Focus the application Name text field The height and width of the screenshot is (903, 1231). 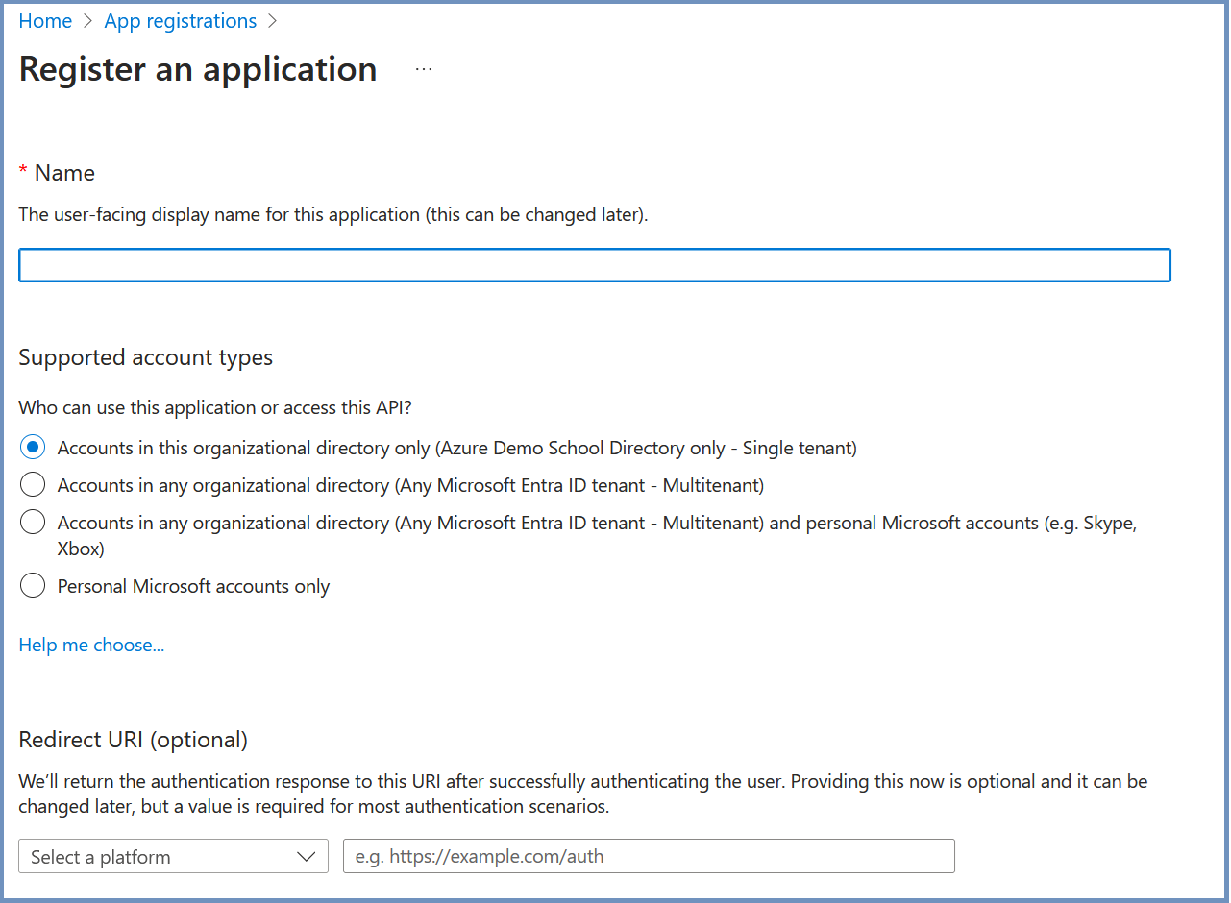point(595,265)
